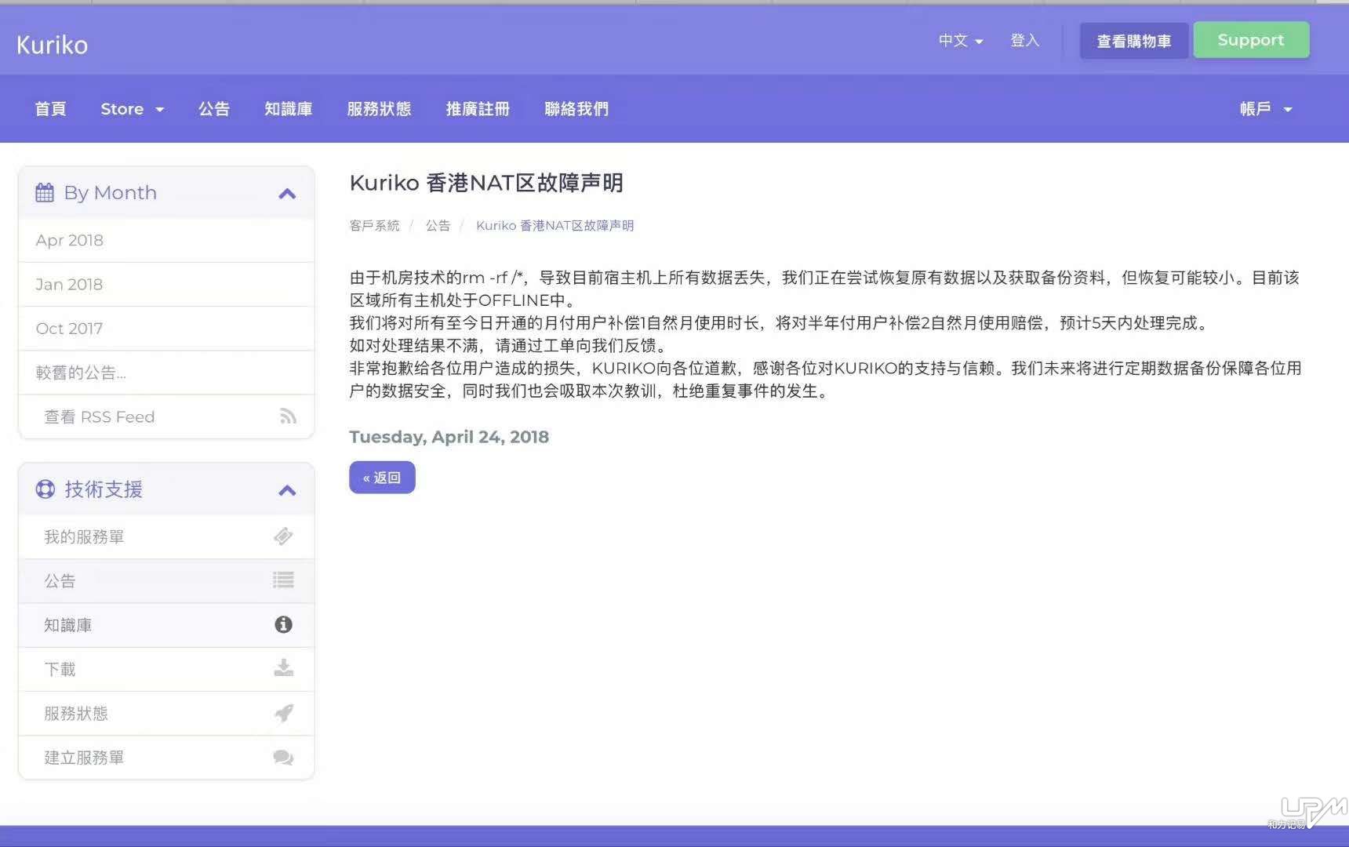
Task: Click the info icon beside 知識庫
Action: (x=283, y=624)
